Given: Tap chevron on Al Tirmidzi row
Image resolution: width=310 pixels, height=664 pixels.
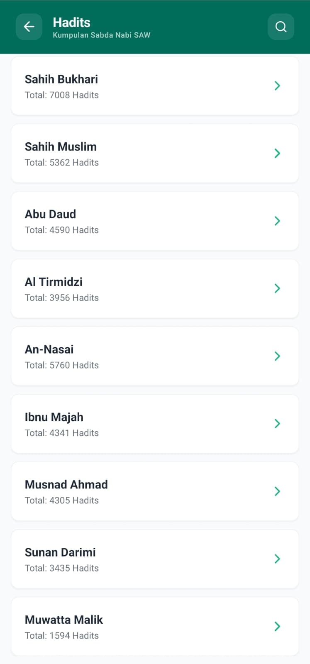Looking at the screenshot, I should click(x=277, y=288).
